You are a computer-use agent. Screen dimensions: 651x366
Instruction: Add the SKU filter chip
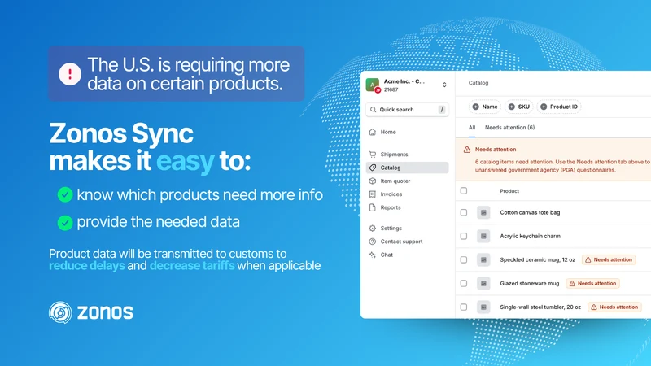(519, 107)
